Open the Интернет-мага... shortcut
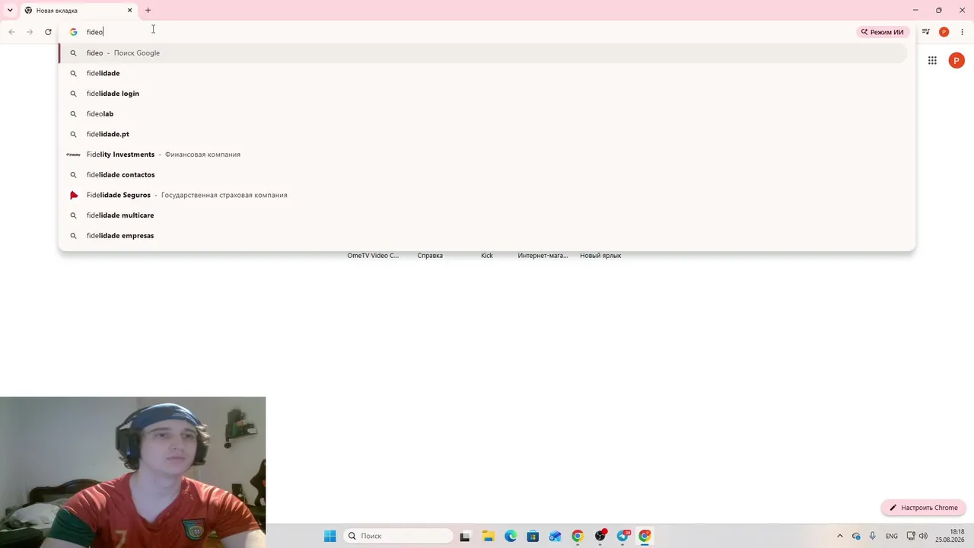 point(543,256)
